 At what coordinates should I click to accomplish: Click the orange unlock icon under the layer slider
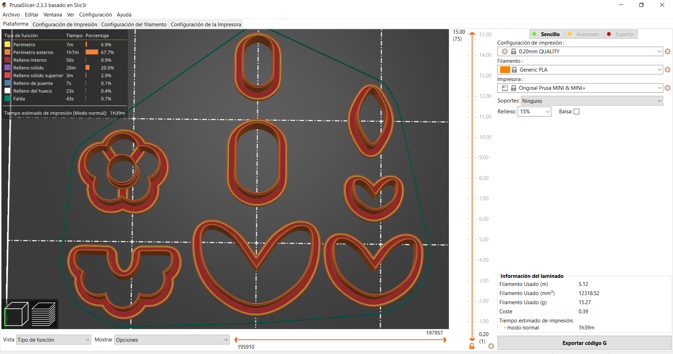coord(472,346)
